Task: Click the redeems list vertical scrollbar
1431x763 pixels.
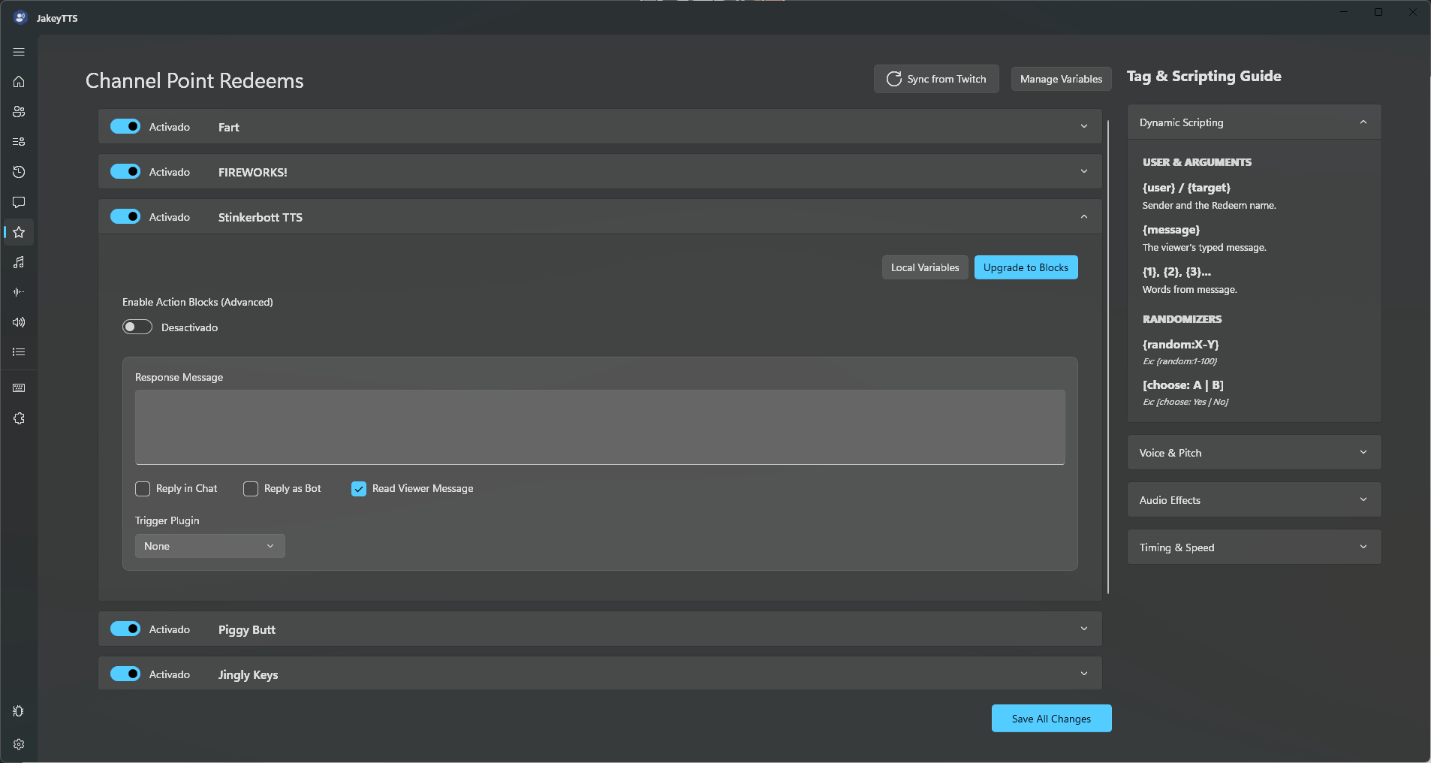Action: [1108, 357]
